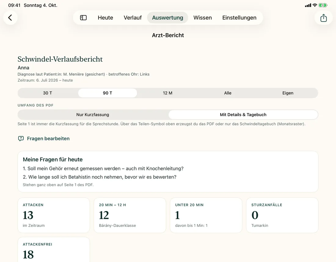The width and height of the screenshot is (336, 262).
Task: Choose Nur Kurzfassung PDF scope
Action: coord(93,115)
